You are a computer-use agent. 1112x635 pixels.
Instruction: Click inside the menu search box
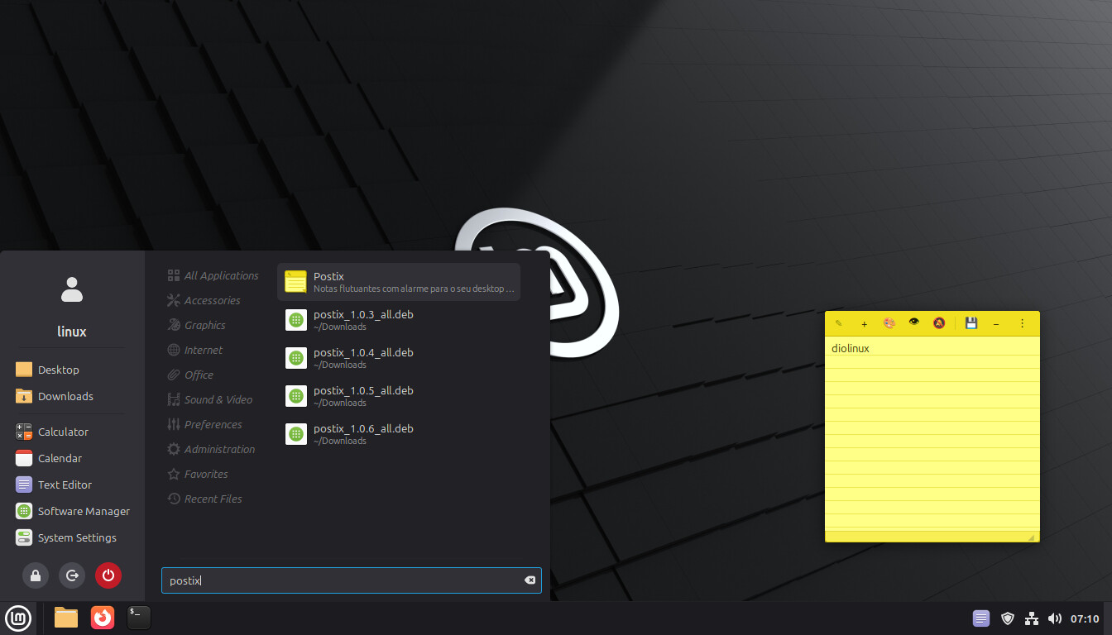(x=352, y=580)
